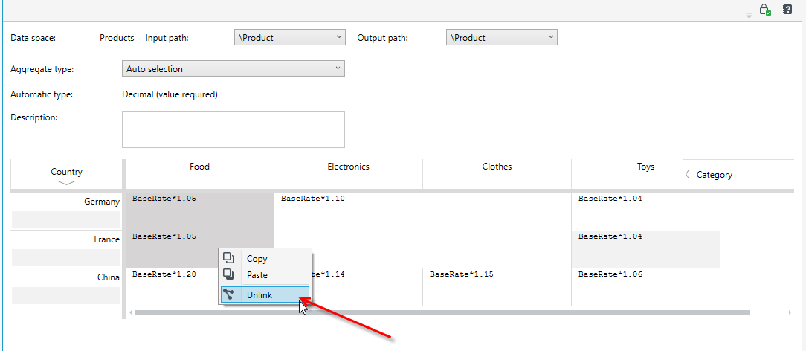Choose Unlink from the context menu
The image size is (806, 351).
(259, 295)
